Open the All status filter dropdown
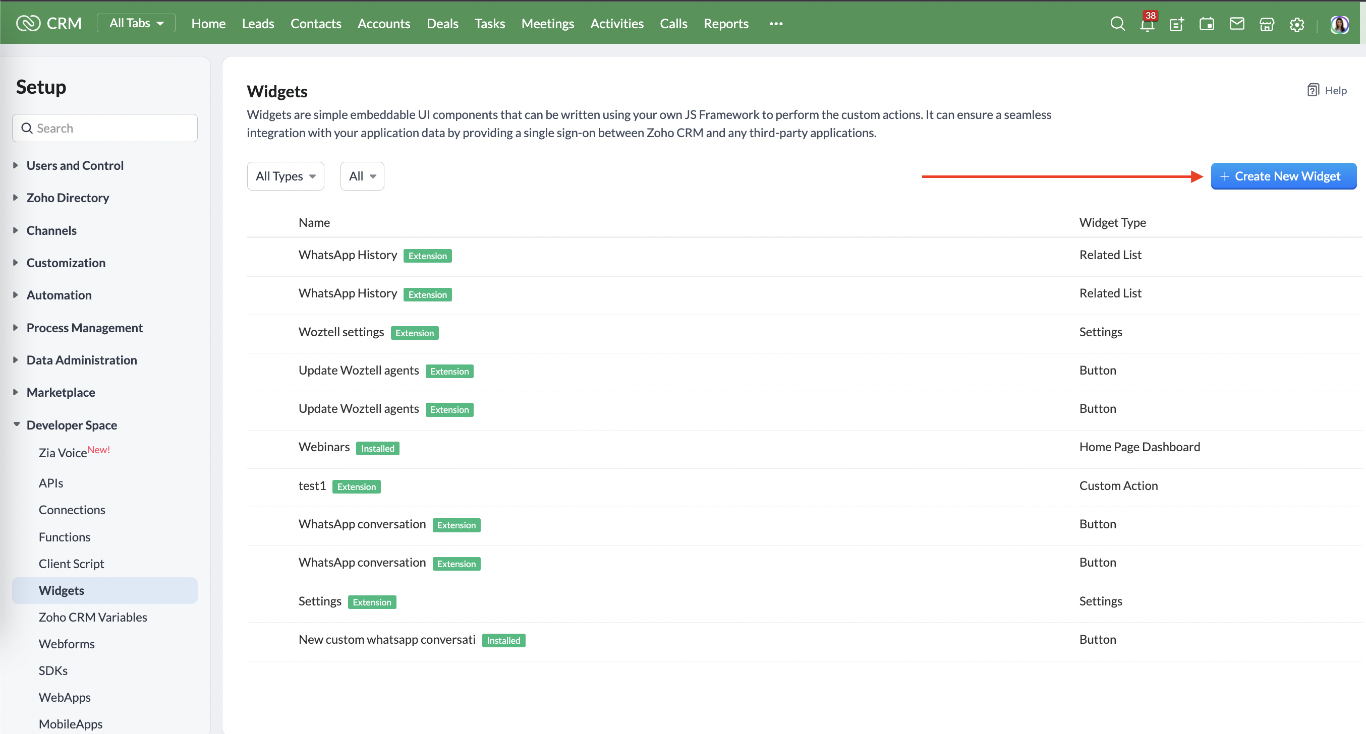The height and width of the screenshot is (734, 1366). [x=362, y=176]
